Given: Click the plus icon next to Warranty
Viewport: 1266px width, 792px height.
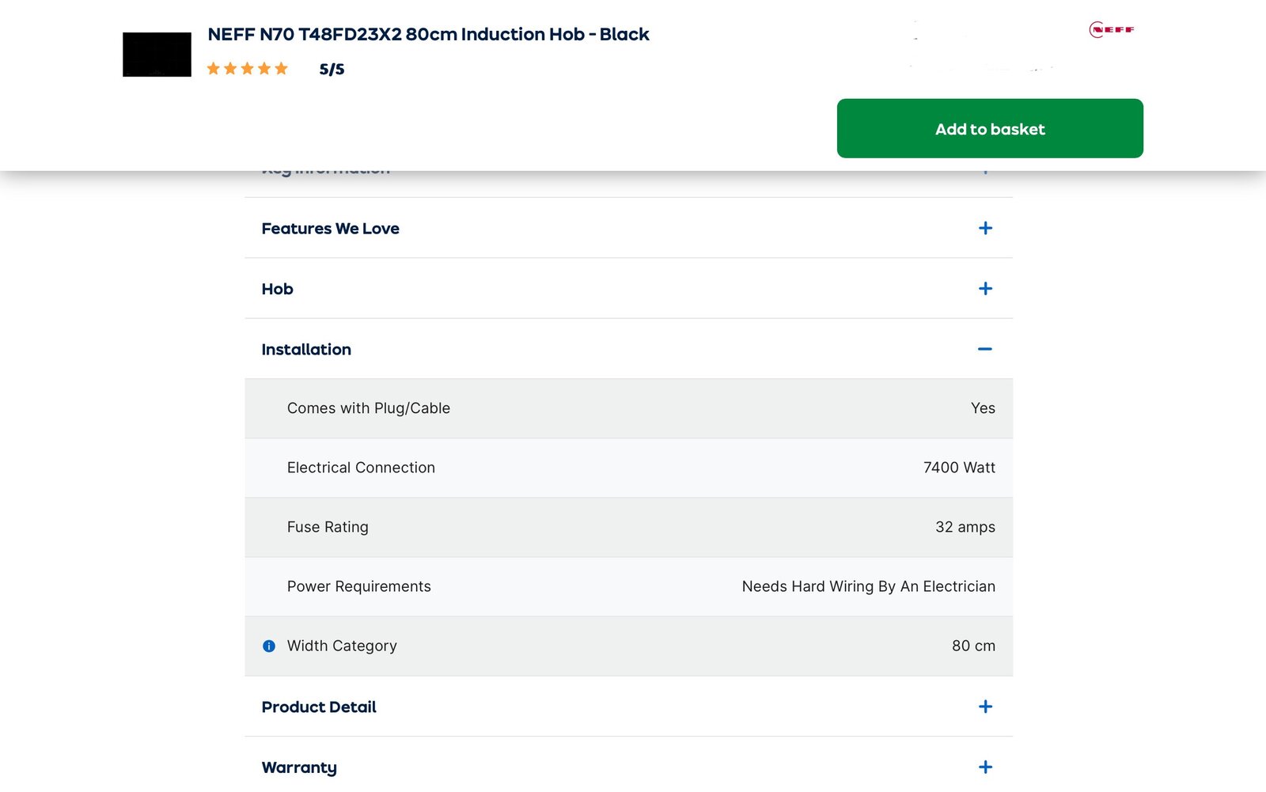Looking at the screenshot, I should pos(985,767).
